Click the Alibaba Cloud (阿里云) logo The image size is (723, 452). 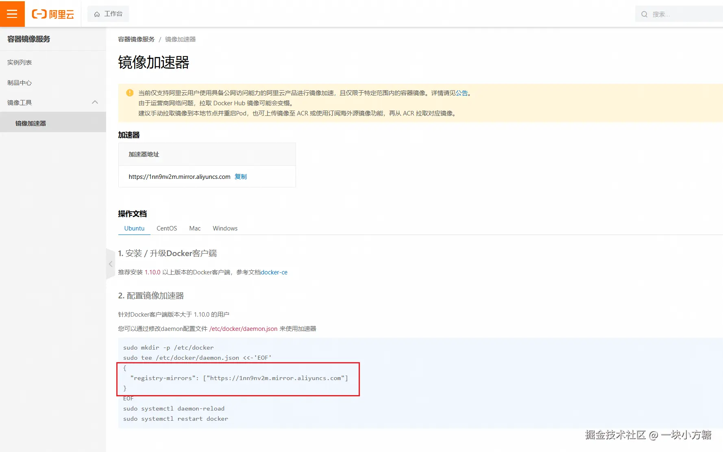coord(53,14)
